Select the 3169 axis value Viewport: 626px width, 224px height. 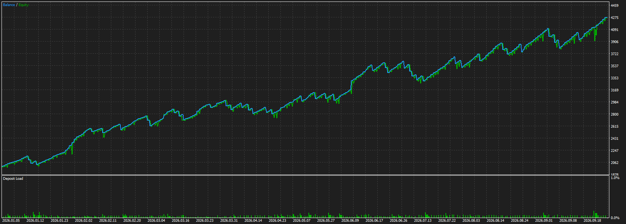tap(615, 90)
